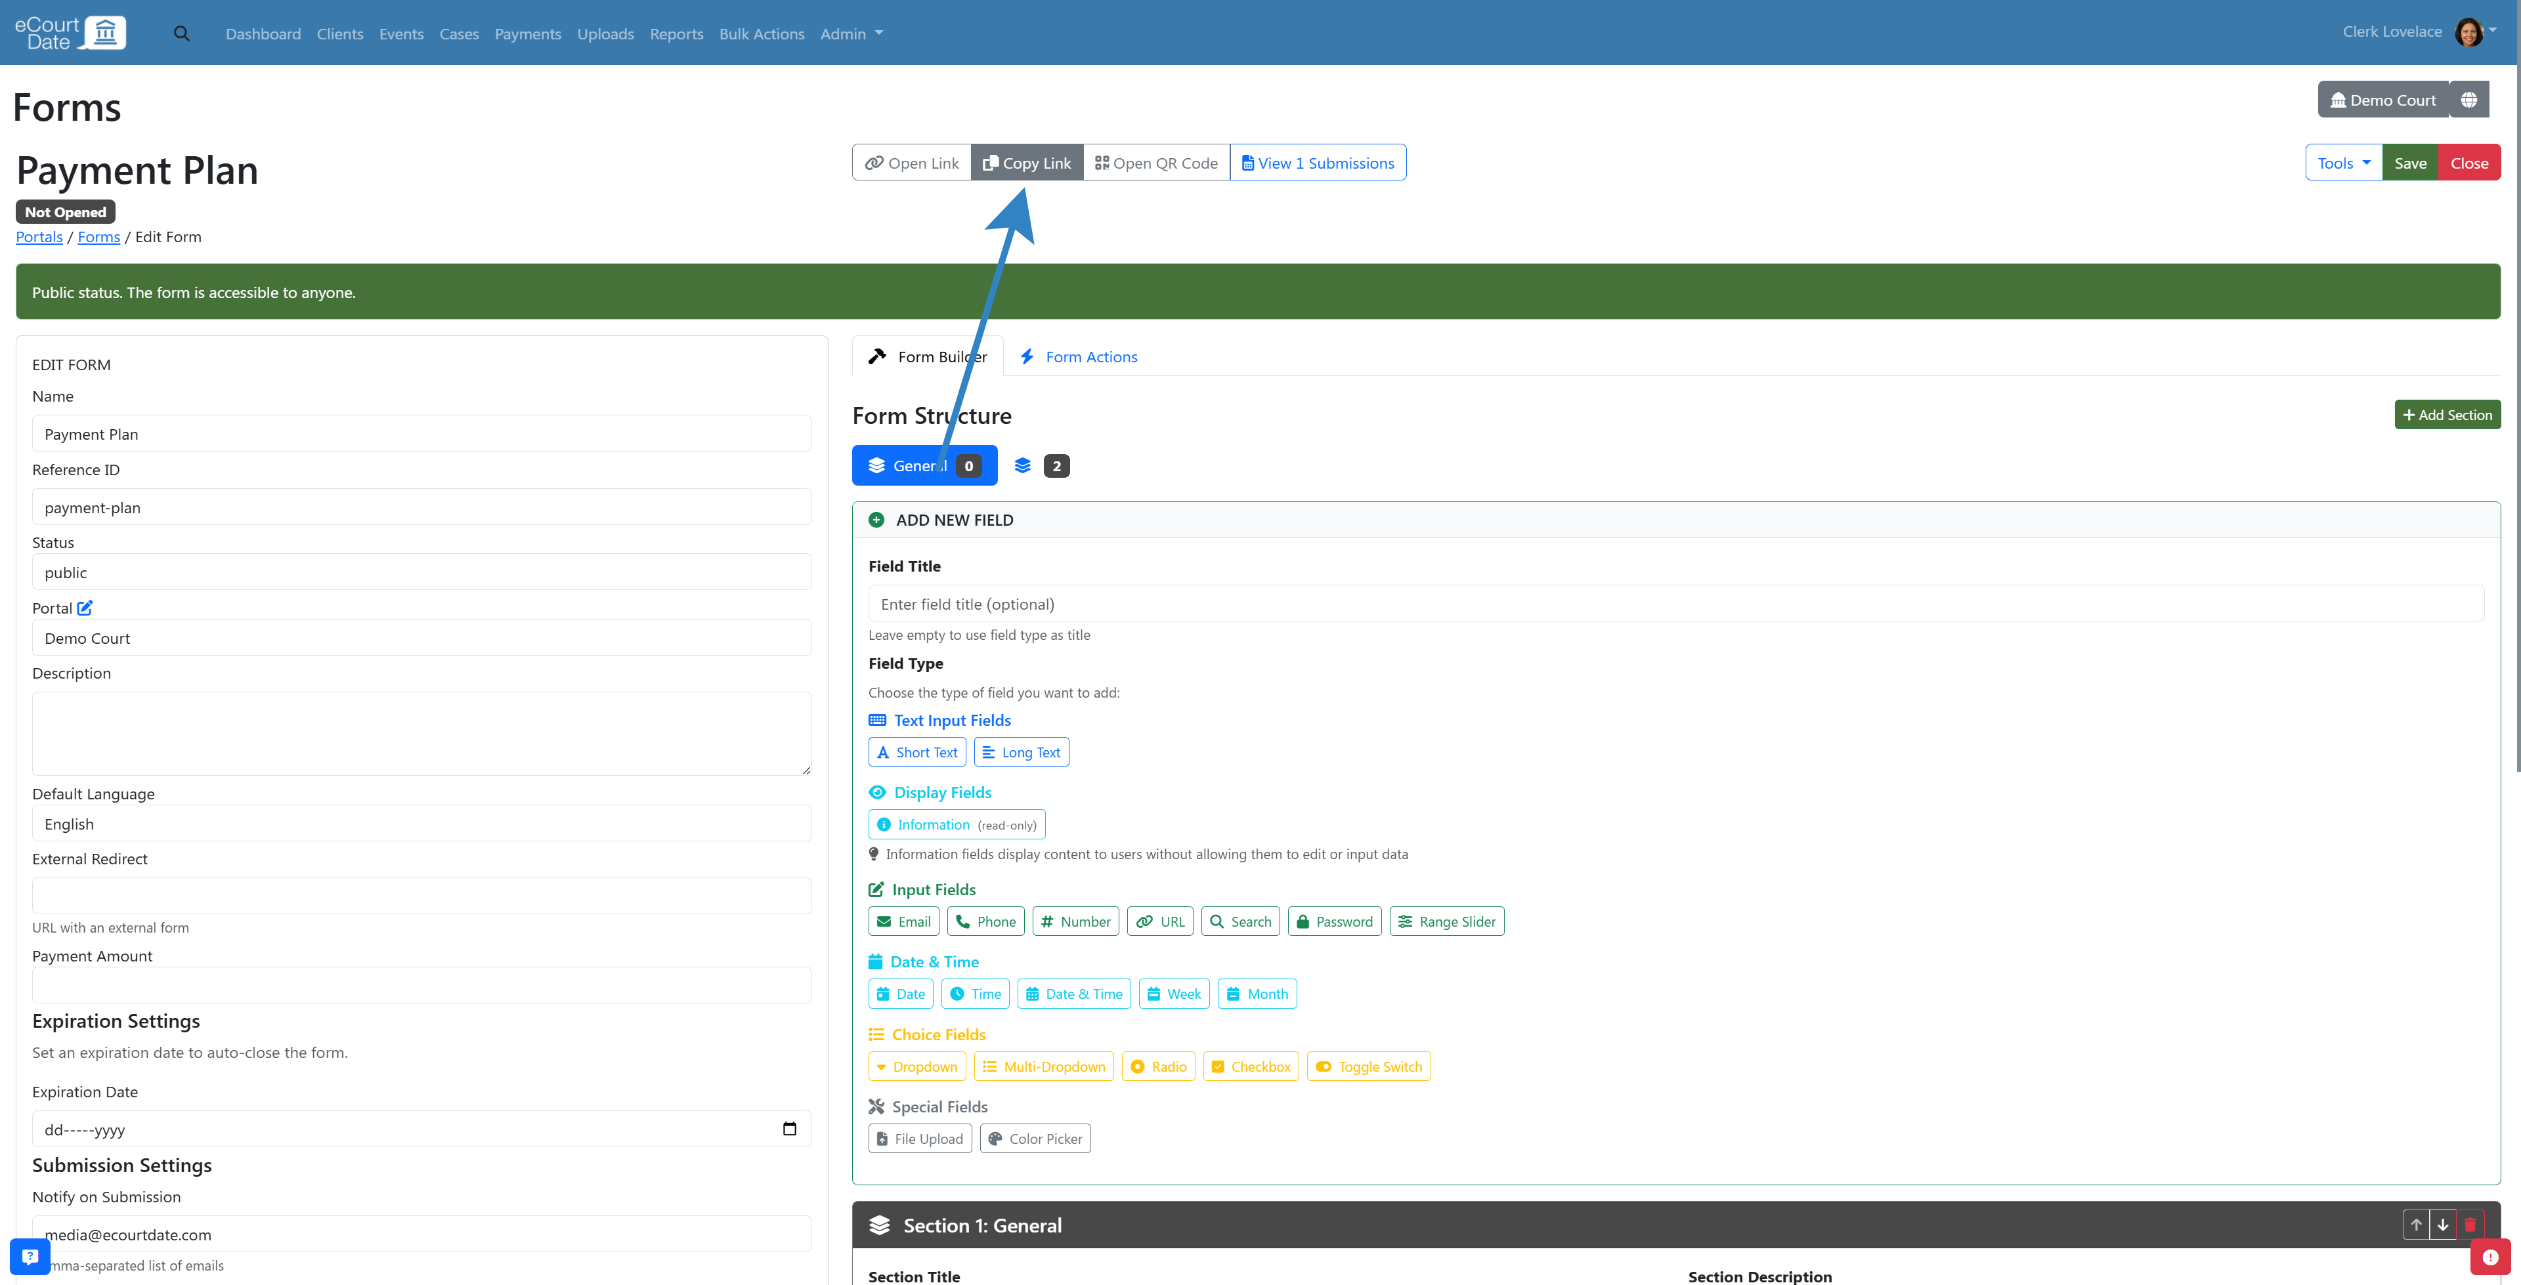Image resolution: width=2521 pixels, height=1285 pixels.
Task: Add a Search field
Action: click(1241, 921)
